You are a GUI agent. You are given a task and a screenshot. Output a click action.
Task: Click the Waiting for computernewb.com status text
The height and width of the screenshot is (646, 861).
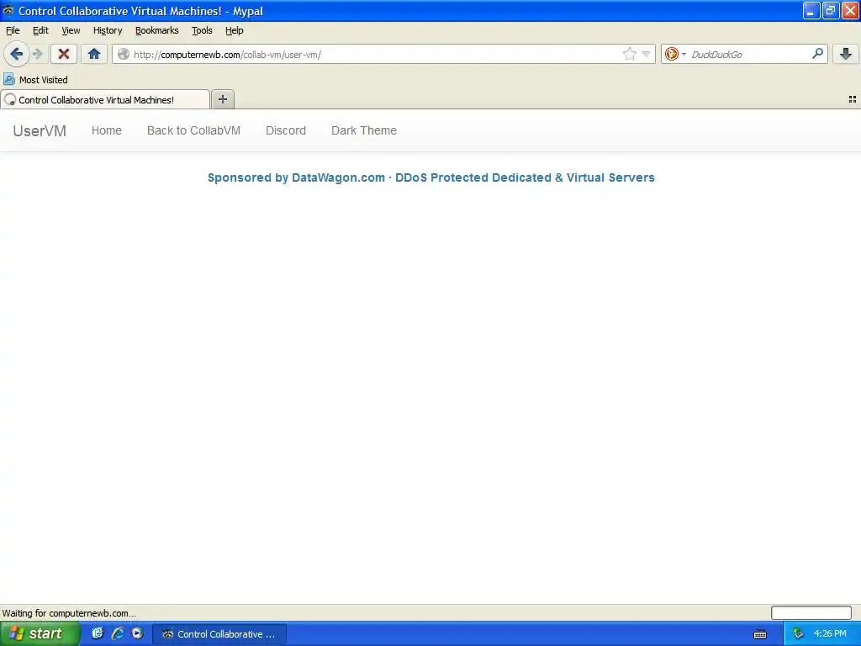tap(69, 613)
